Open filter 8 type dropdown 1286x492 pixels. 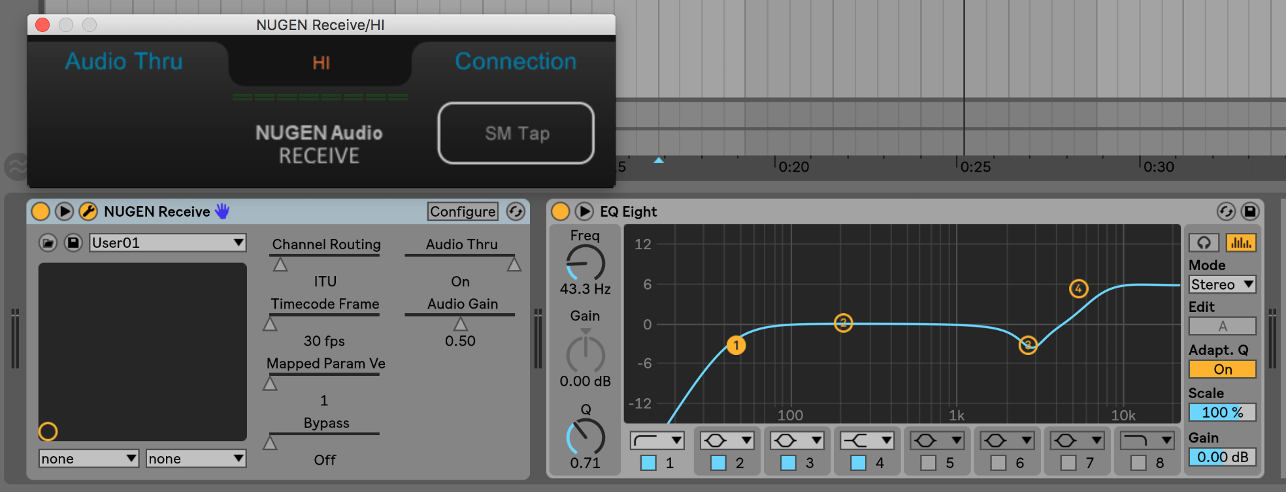(1147, 441)
